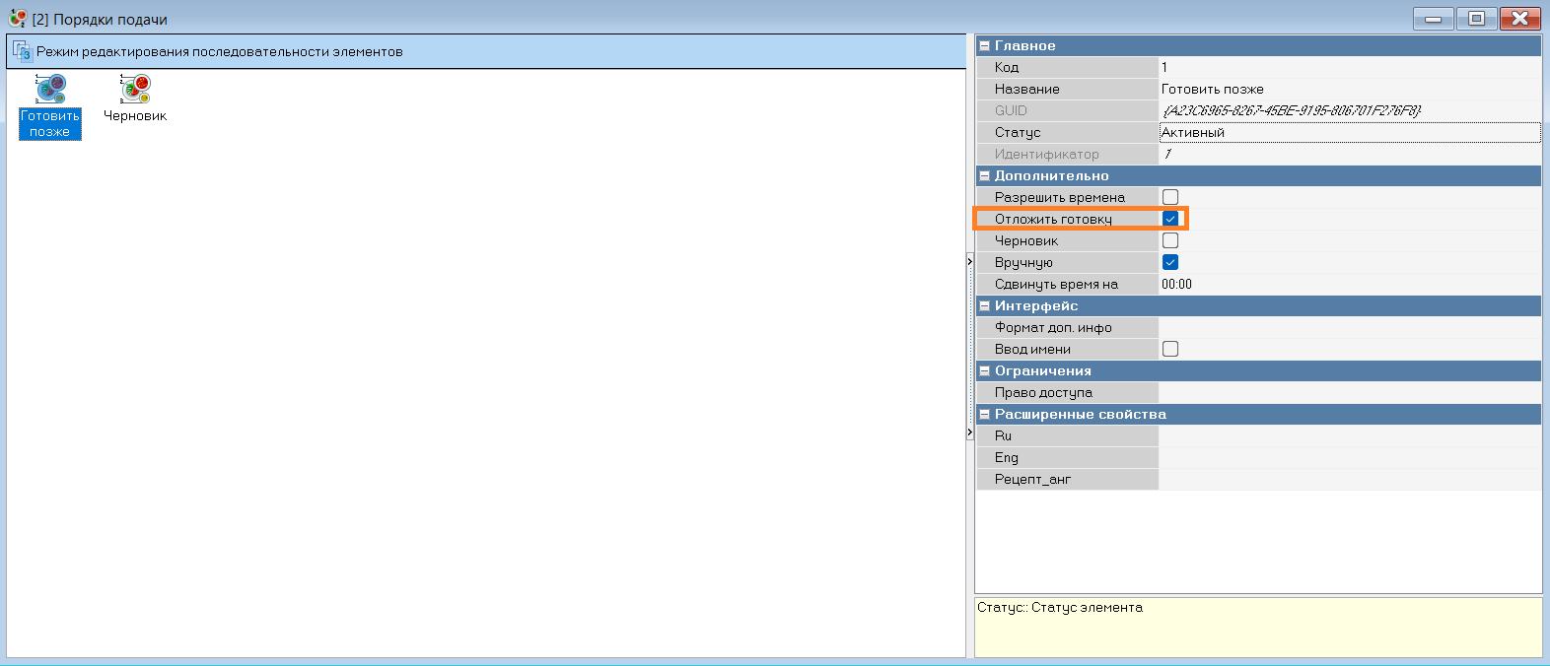Enable the Разрешить времена checkbox
The height and width of the screenshot is (666, 1550).
click(x=1170, y=197)
